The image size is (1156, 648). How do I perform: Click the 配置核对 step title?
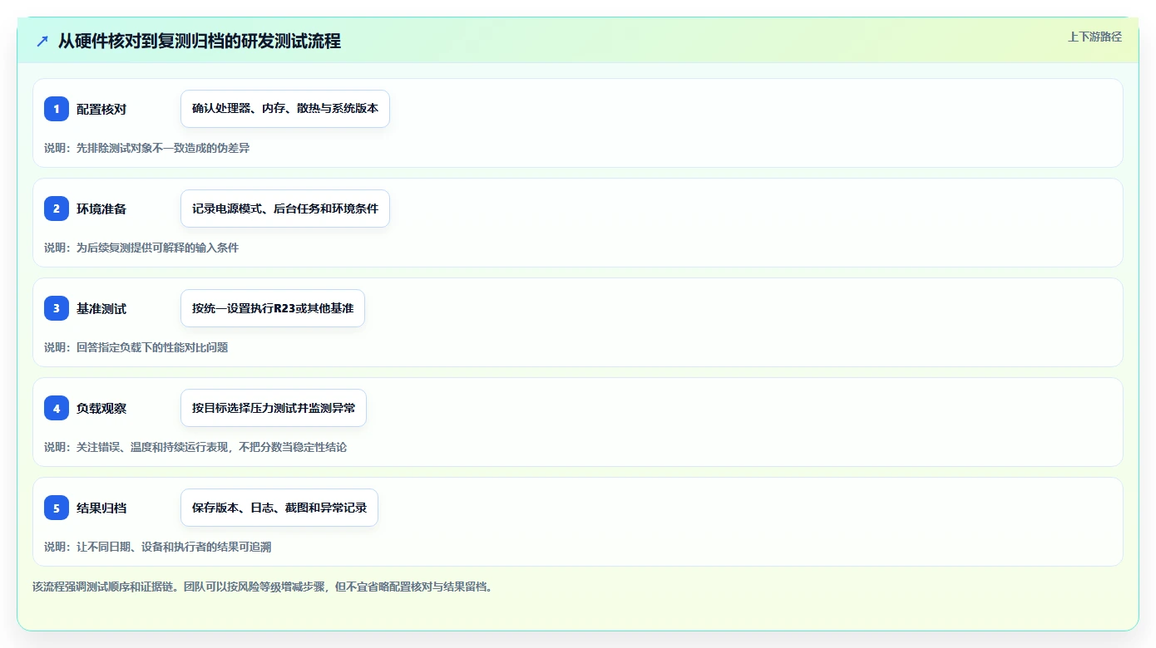click(x=101, y=109)
